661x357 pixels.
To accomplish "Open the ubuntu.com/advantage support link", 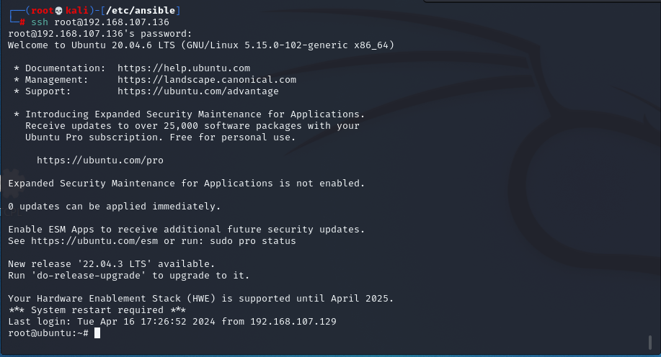I will click(x=198, y=91).
